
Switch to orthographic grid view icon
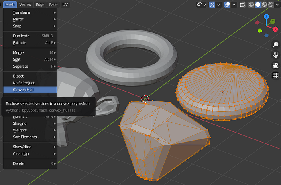coord(275,76)
